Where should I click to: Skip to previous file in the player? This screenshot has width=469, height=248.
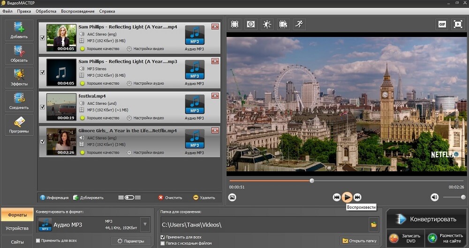337,197
